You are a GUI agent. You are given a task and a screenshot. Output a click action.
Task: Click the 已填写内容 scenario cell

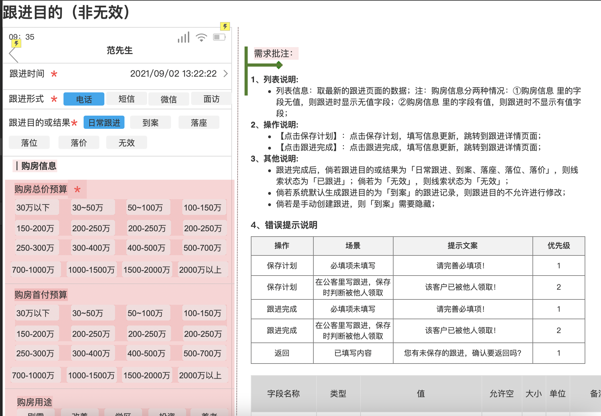[353, 353]
